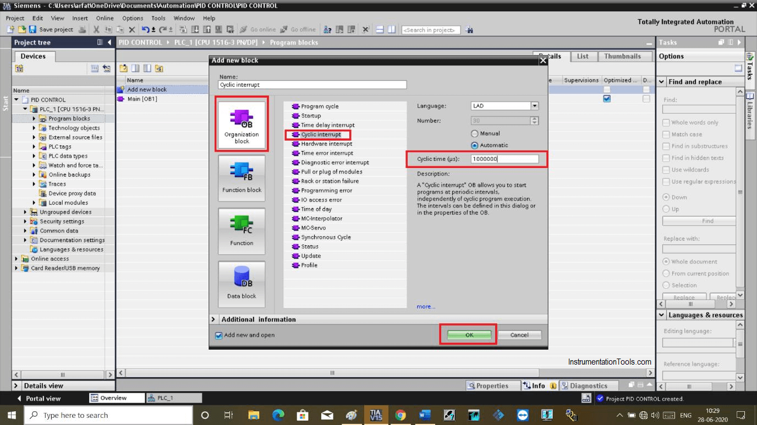Click the Cancel button in the dialog
Viewport: 757px width, 425px height.
point(519,335)
